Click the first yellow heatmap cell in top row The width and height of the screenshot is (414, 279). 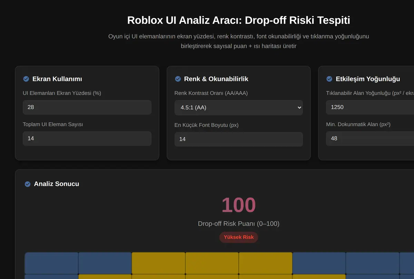click(159, 263)
